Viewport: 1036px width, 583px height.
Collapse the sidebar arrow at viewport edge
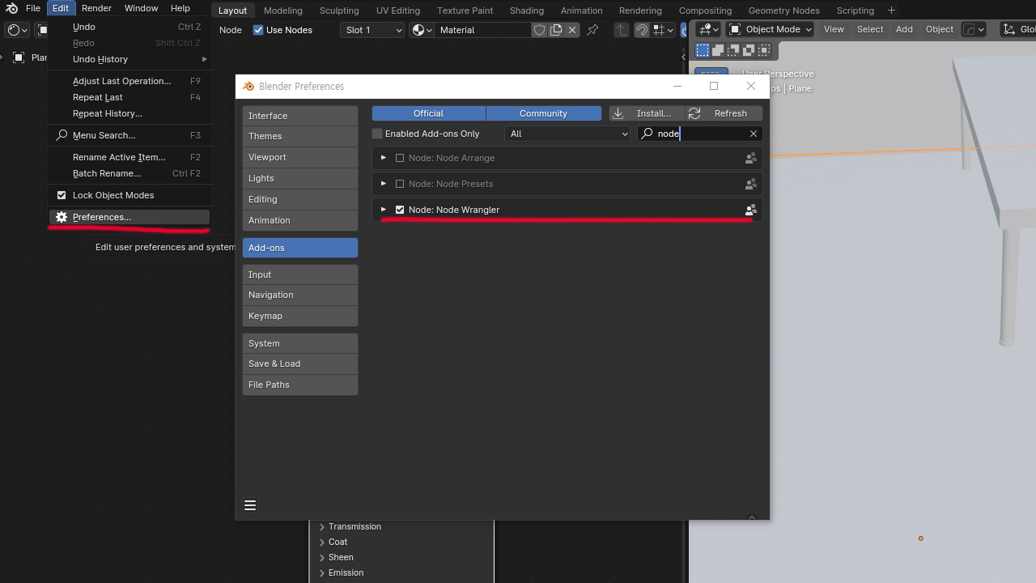pos(685,57)
